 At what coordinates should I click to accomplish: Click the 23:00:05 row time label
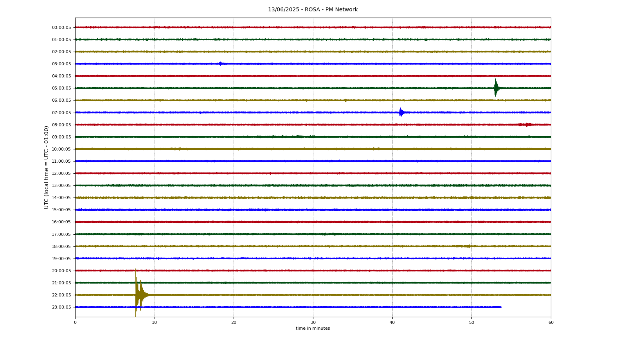(x=61, y=307)
